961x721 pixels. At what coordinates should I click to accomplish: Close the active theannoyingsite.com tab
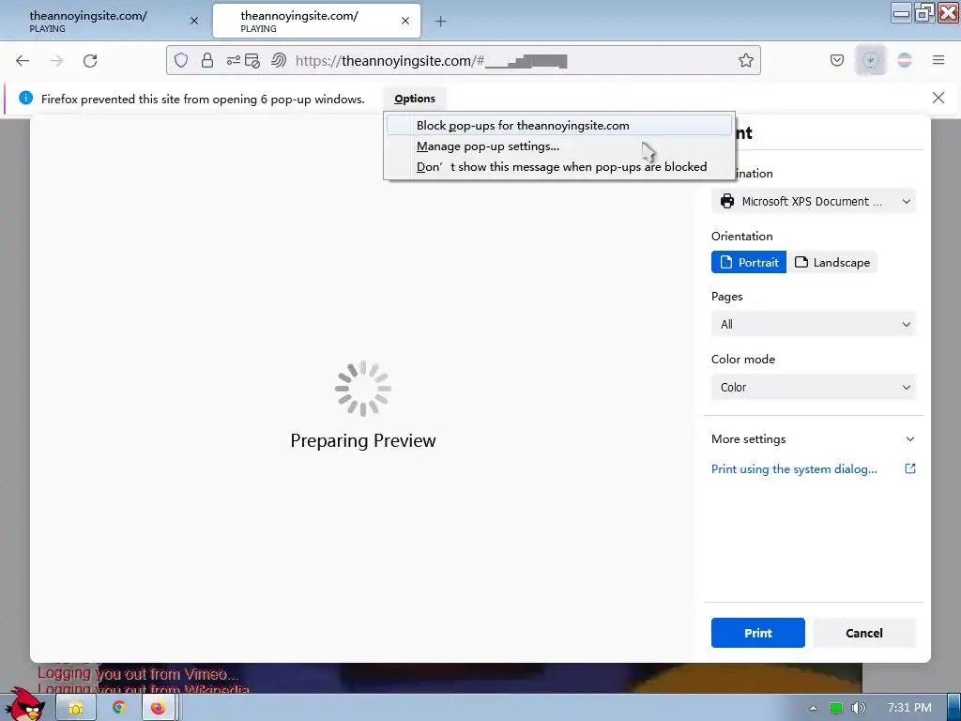(405, 21)
